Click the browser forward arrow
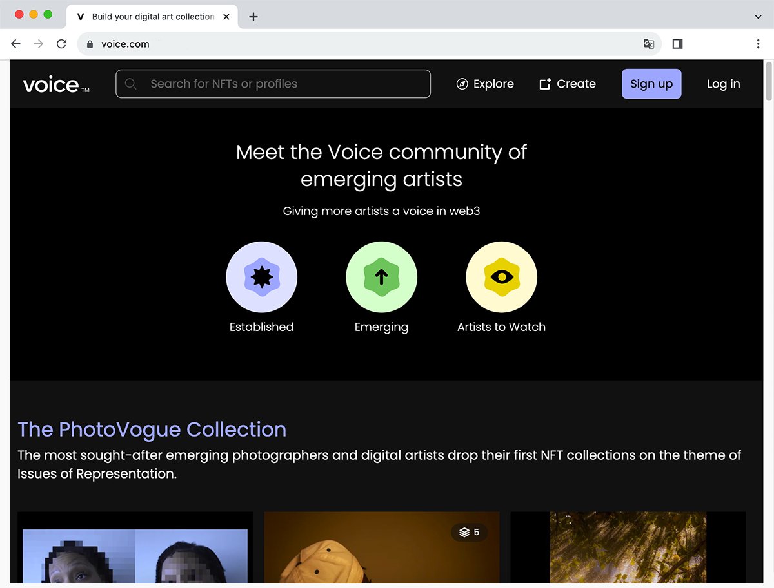774x588 pixels. click(x=39, y=44)
